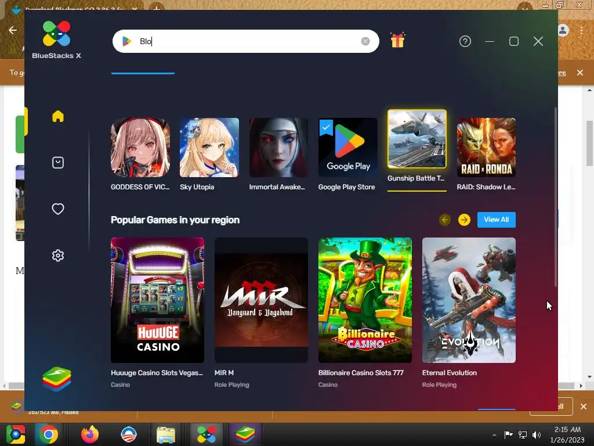Switch to BlueStacks X taskbar button
594x446 pixels.
click(x=207, y=434)
